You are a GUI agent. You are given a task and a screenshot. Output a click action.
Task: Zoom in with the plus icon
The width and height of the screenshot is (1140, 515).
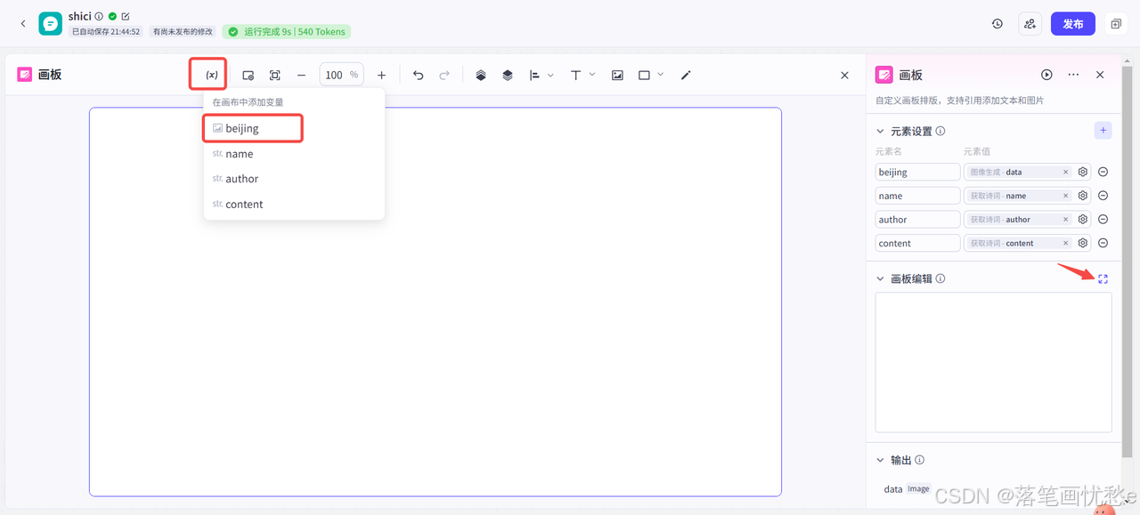[x=381, y=76]
